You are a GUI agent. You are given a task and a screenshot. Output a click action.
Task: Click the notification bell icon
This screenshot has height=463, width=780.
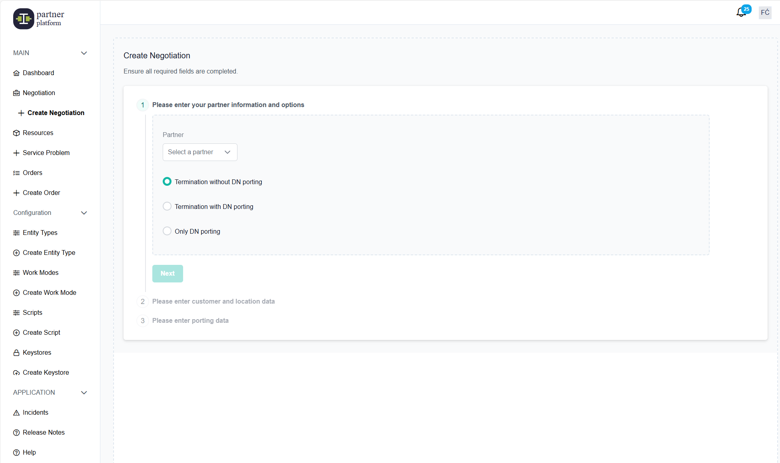point(741,12)
